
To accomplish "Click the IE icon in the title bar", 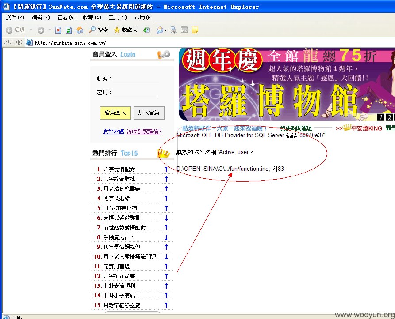I will 6,7.
